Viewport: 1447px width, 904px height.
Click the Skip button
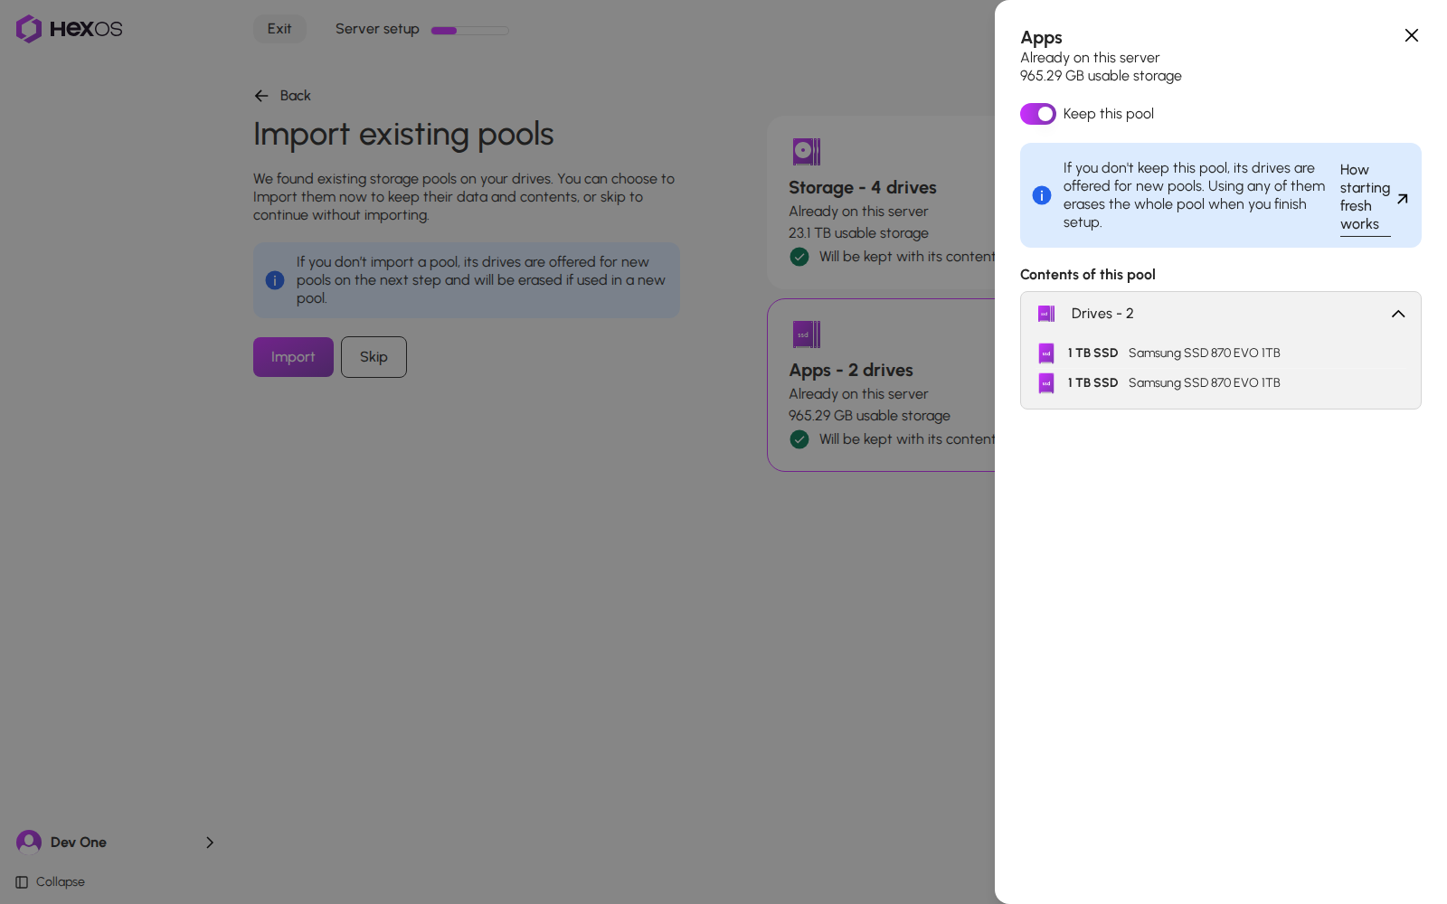pyautogui.click(x=374, y=357)
